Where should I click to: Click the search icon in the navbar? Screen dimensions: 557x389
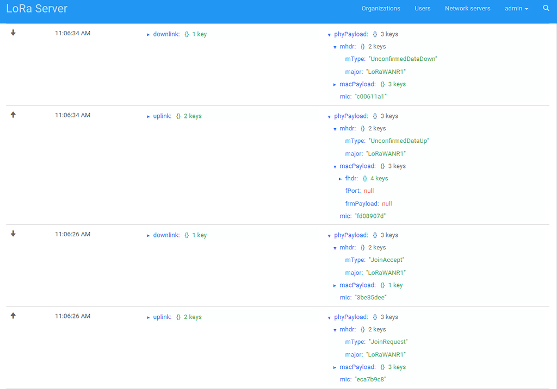point(546,8)
